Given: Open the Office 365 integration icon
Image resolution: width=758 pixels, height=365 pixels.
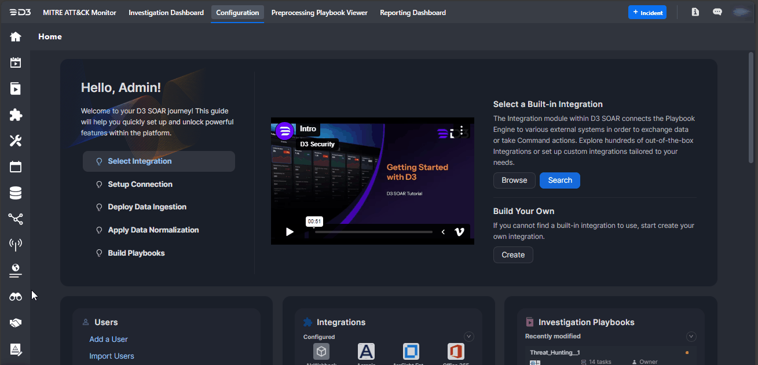Looking at the screenshot, I should click(456, 351).
